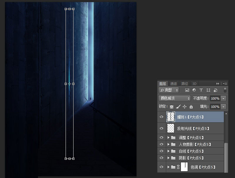235x178 pixels.
Task: Click the bottom-left transform handle
Action: [66, 159]
